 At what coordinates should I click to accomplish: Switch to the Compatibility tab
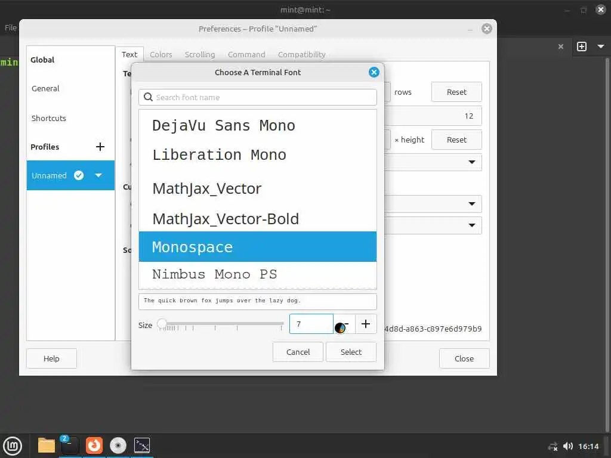301,54
